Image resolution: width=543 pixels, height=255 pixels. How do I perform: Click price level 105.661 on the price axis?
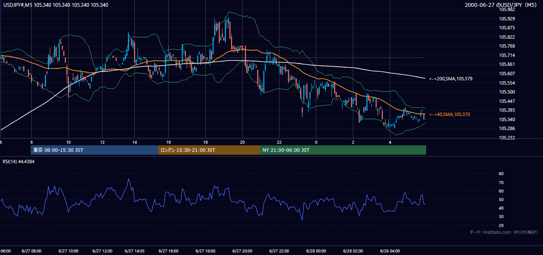508,64
